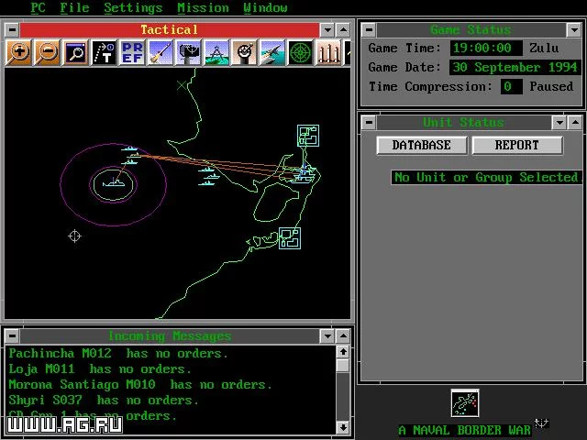Zoom in the tactical map
The image size is (587, 440).
click(x=18, y=53)
